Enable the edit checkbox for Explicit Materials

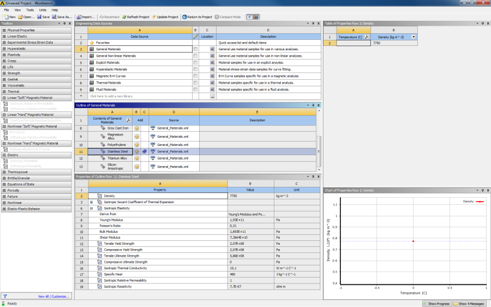click(x=195, y=62)
